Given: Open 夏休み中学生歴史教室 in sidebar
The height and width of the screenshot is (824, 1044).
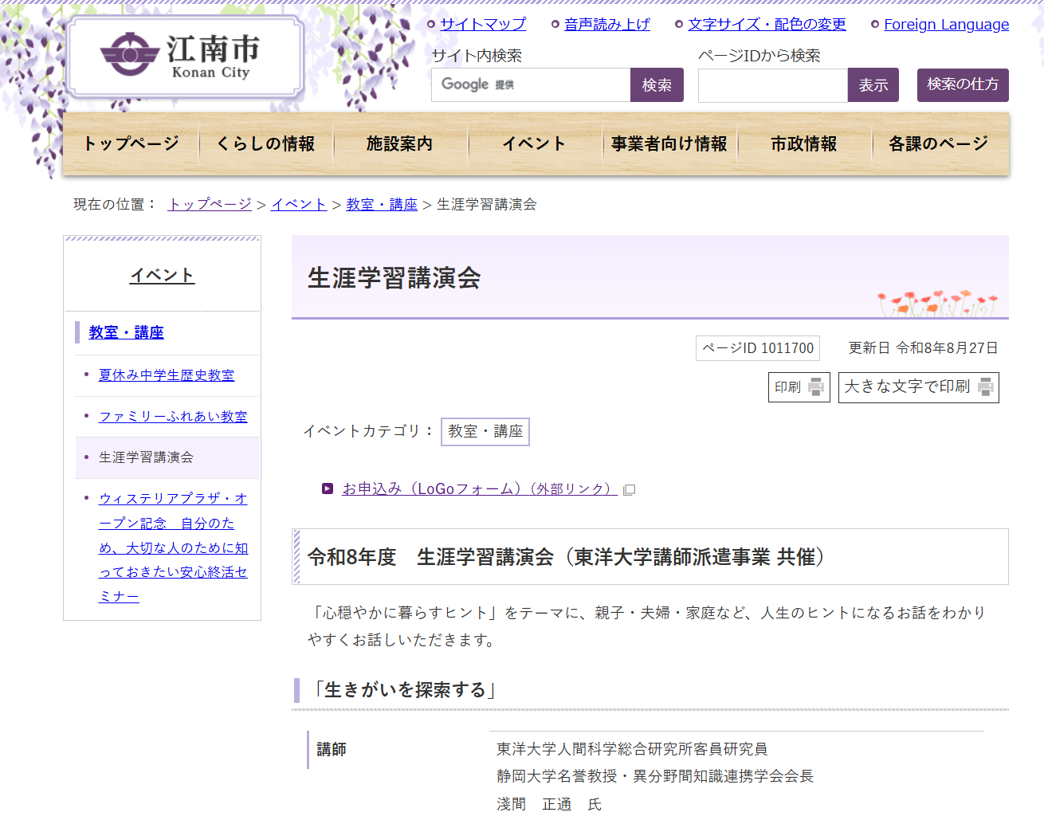Looking at the screenshot, I should click(167, 375).
